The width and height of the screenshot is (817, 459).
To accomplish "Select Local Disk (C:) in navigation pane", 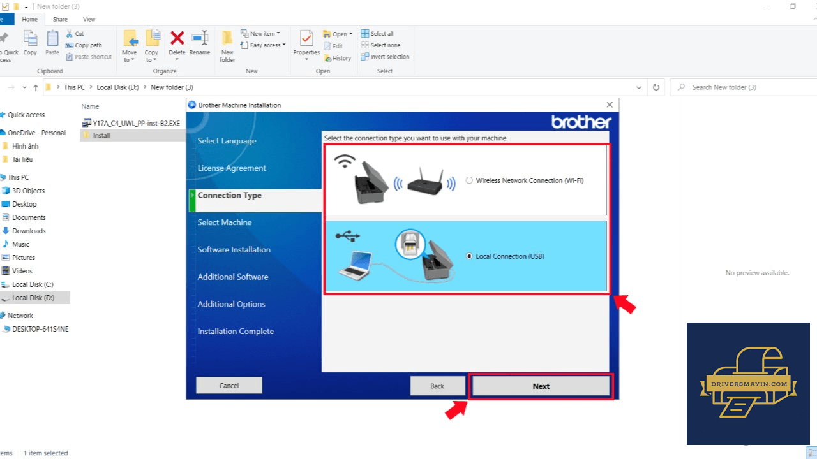I will 33,284.
